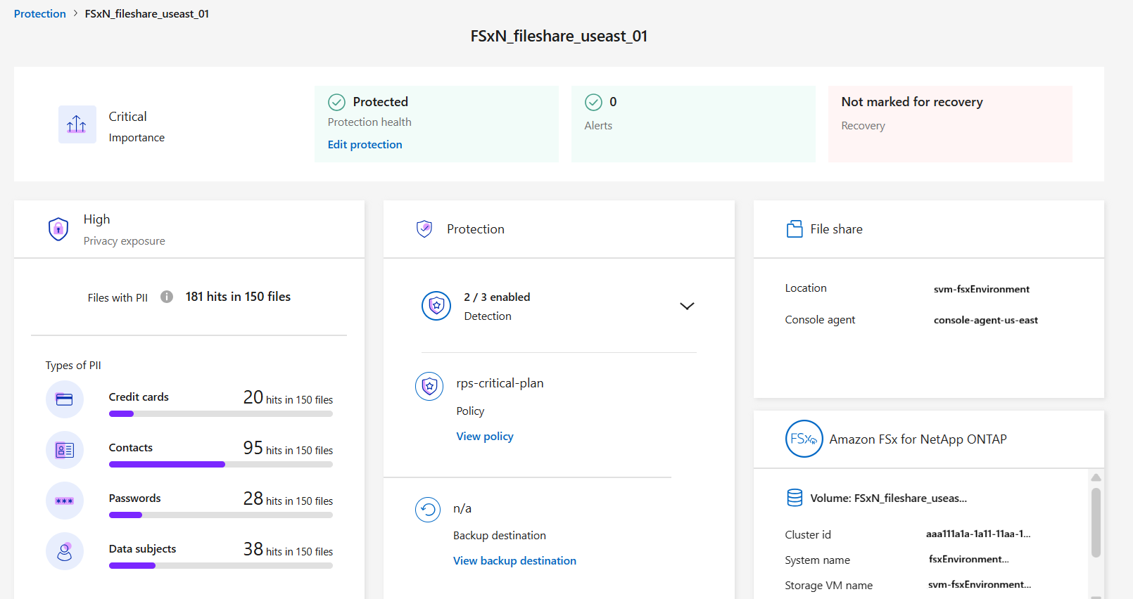The width and height of the screenshot is (1133, 599).
Task: Open View policy for rps-critical-plan
Action: click(485, 436)
